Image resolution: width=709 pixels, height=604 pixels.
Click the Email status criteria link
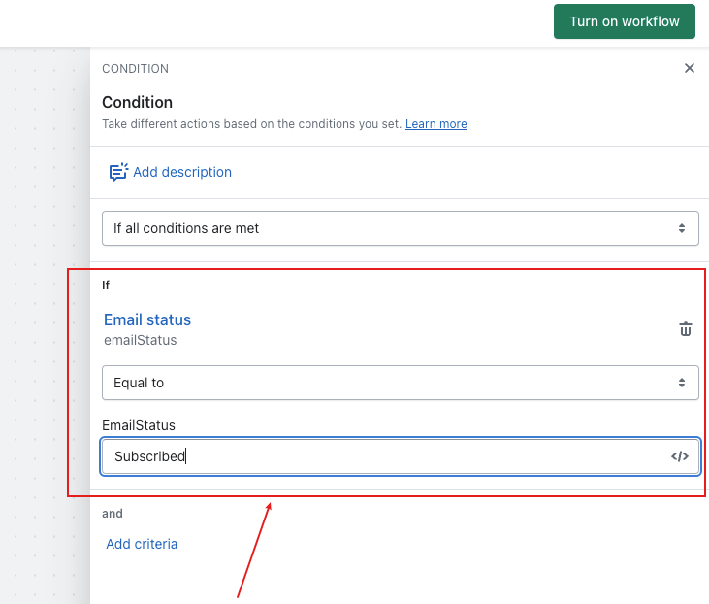[x=147, y=319]
